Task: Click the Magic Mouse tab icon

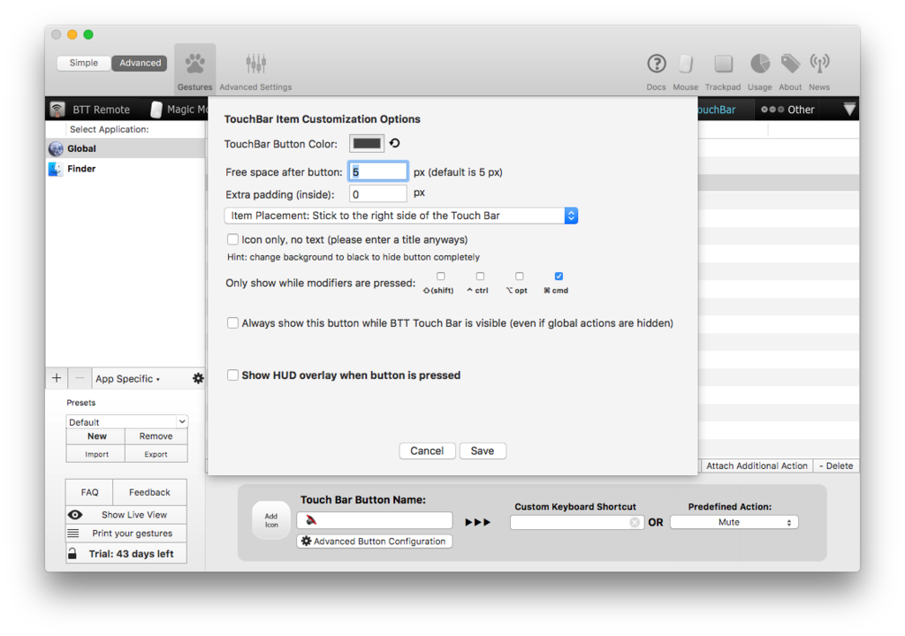Action: [156, 109]
